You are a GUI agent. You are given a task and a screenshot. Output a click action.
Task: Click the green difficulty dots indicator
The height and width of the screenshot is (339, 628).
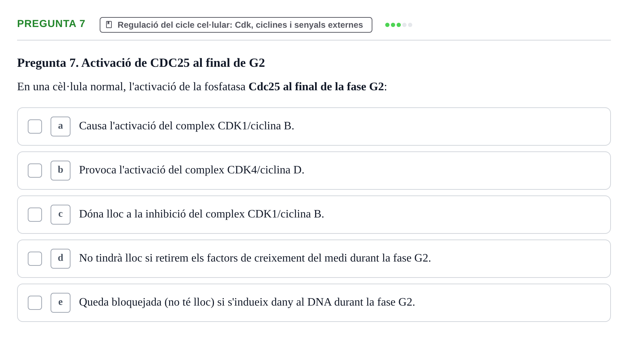pos(399,25)
